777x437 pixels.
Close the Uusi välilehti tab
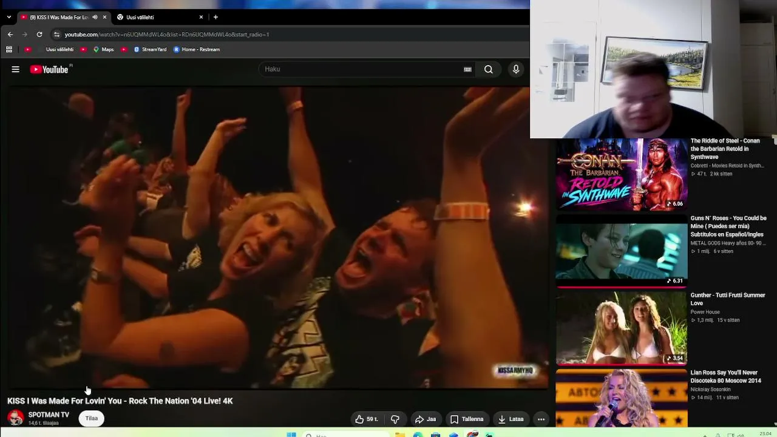coord(201,17)
